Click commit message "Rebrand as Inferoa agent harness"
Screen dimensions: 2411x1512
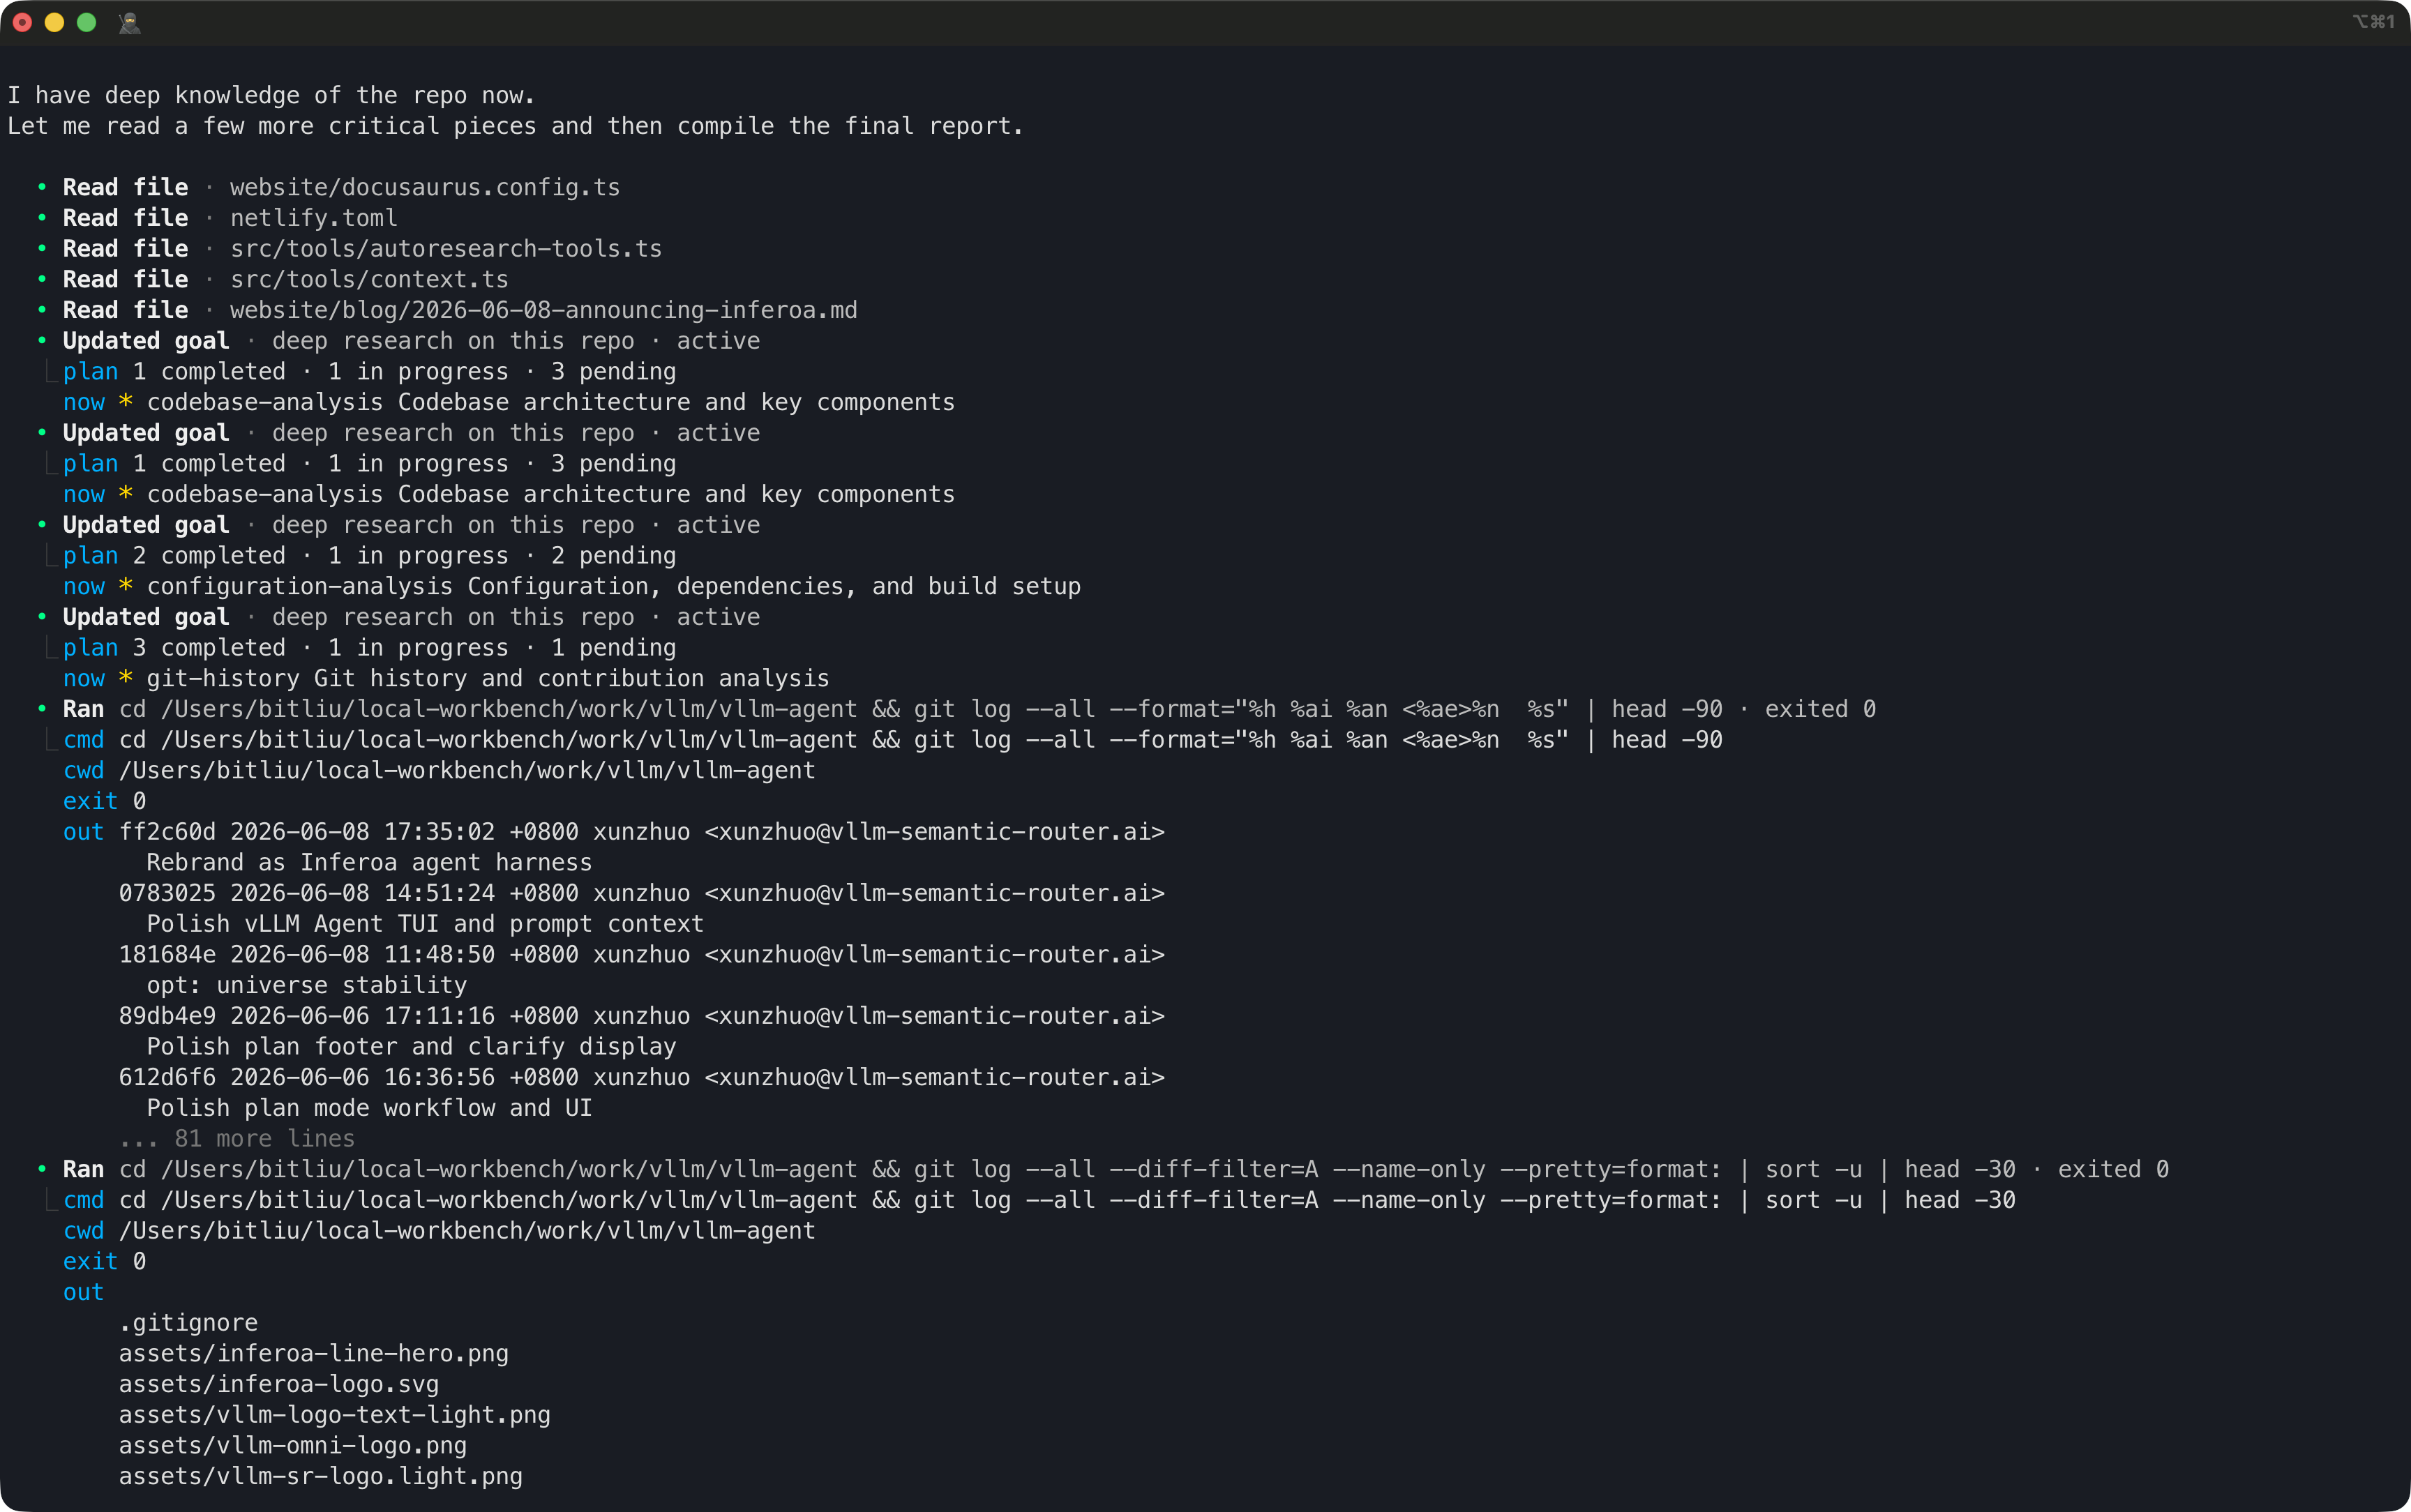(x=369, y=863)
